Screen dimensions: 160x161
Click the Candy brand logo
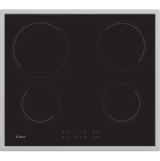pos(21,137)
